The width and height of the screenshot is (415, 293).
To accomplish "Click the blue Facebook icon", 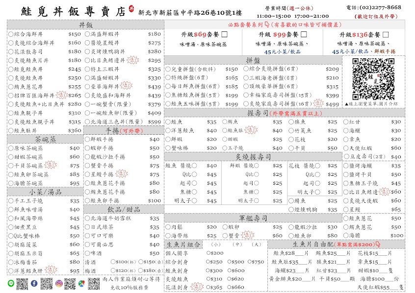I will 34,284.
